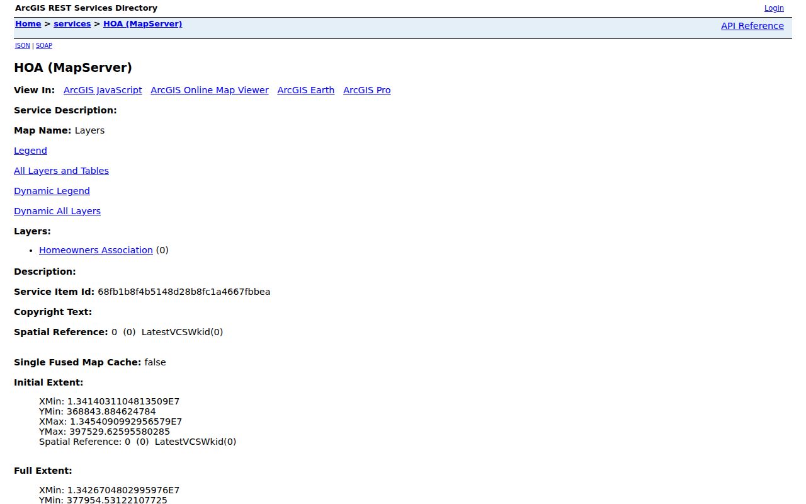The height and width of the screenshot is (504, 806).
Task: Go to the Home breadcrumb
Action: 28,24
